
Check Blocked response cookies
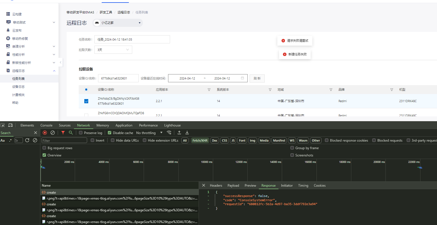(x=327, y=140)
